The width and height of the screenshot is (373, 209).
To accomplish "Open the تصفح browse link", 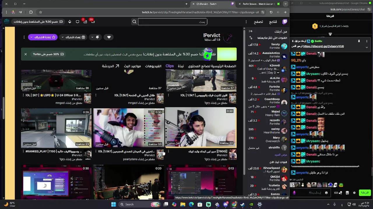I will [258, 22].
